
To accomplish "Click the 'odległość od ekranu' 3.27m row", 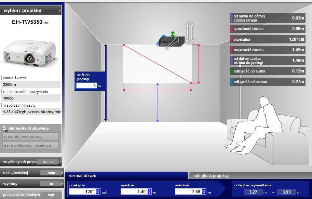I will click(268, 82).
